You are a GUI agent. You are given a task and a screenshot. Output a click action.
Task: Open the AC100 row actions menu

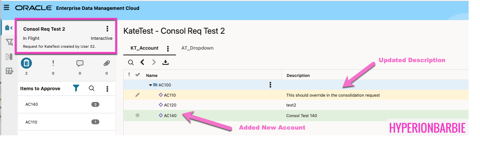pyautogui.click(x=270, y=85)
